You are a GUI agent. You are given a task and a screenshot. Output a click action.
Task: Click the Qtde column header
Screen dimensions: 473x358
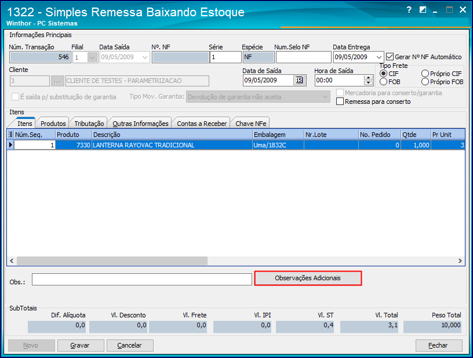tap(416, 135)
